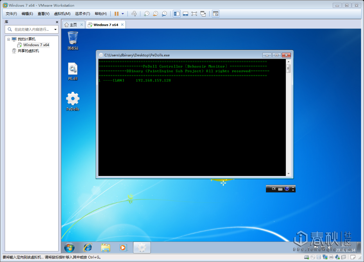Click the PeDolls.exe console title icon
This screenshot has height=262, width=364.
(x=101, y=55)
